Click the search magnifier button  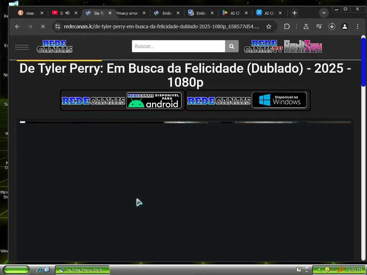click(232, 46)
